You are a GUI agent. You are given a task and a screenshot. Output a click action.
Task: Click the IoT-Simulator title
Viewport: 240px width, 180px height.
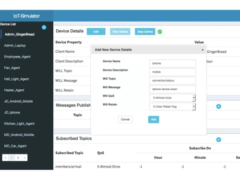coord(26,16)
